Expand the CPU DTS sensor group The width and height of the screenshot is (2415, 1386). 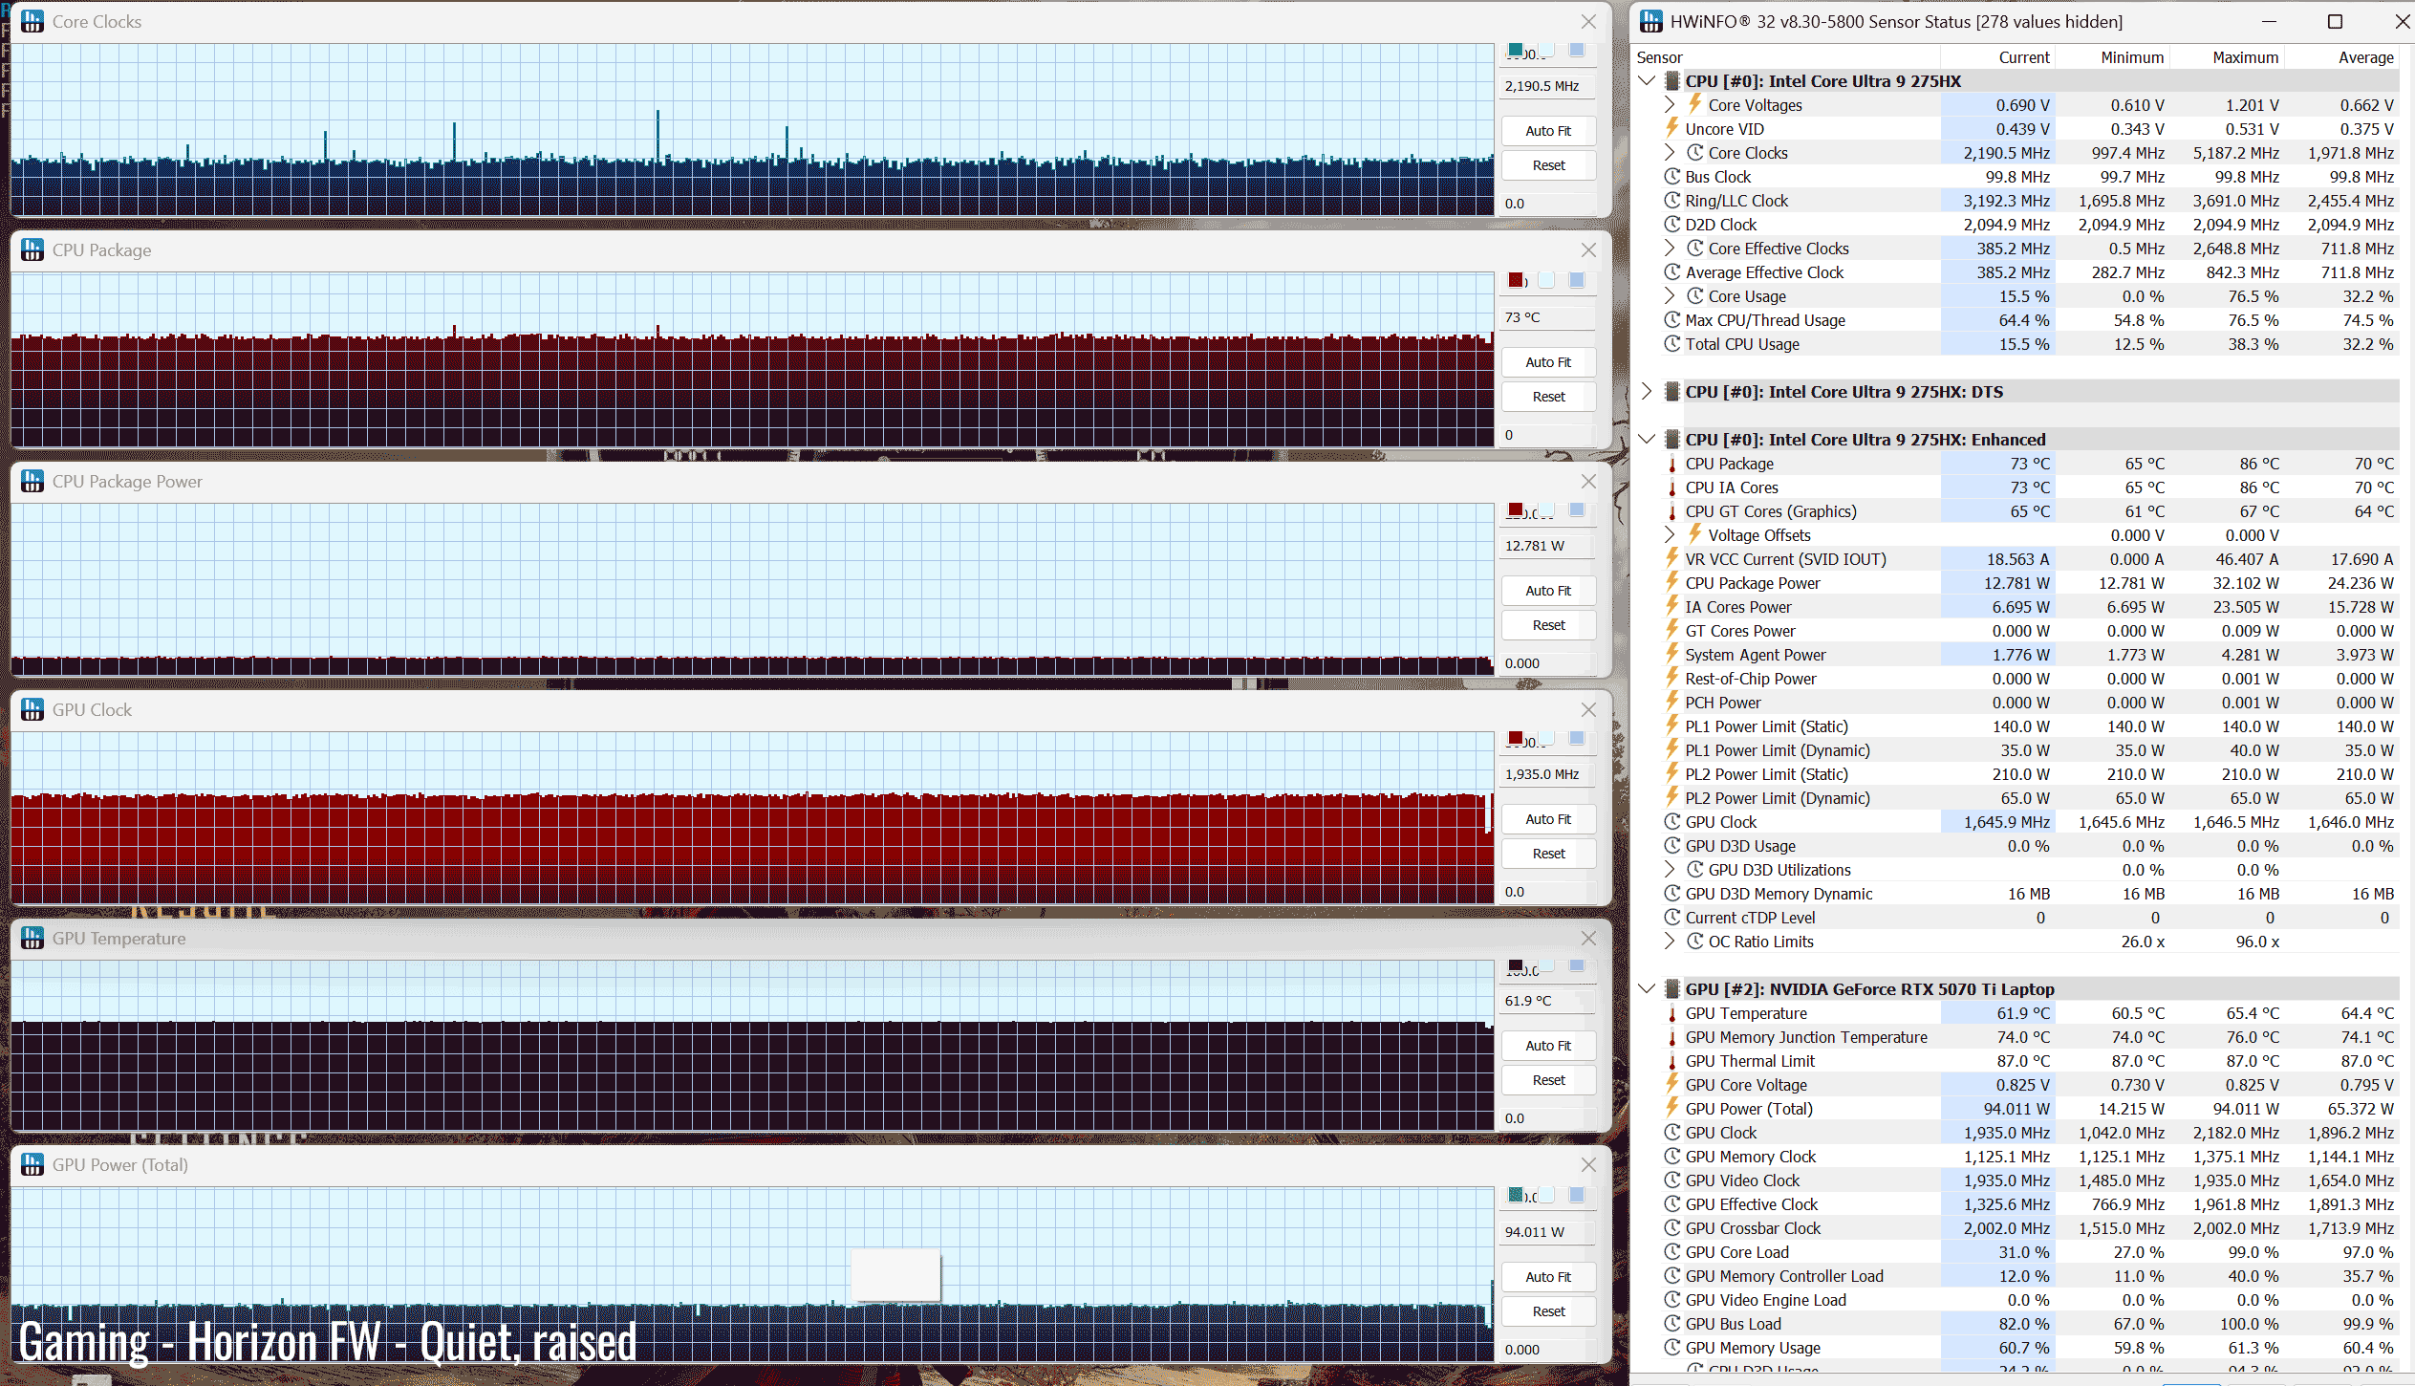pos(1647,391)
